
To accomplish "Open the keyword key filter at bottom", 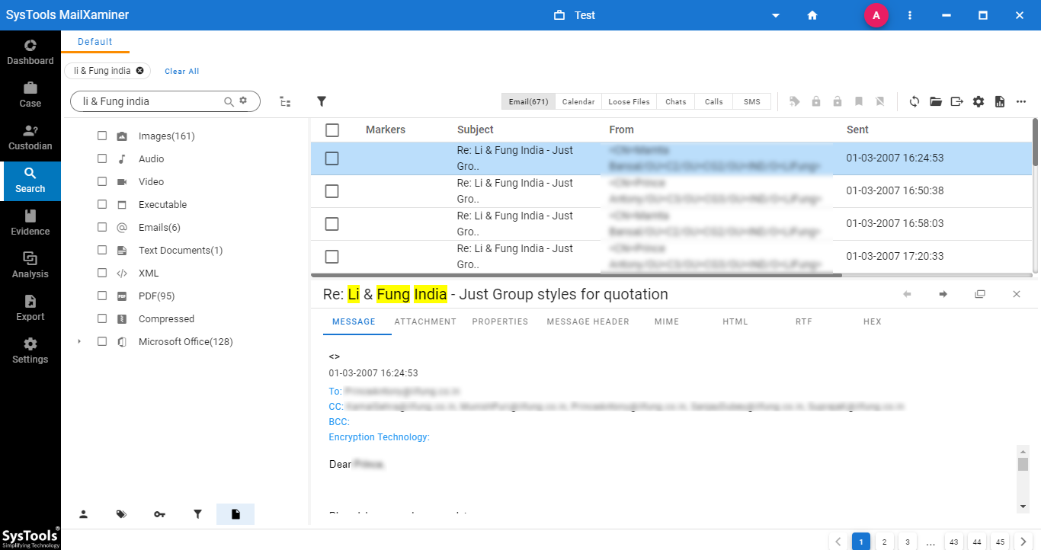I will (x=159, y=514).
